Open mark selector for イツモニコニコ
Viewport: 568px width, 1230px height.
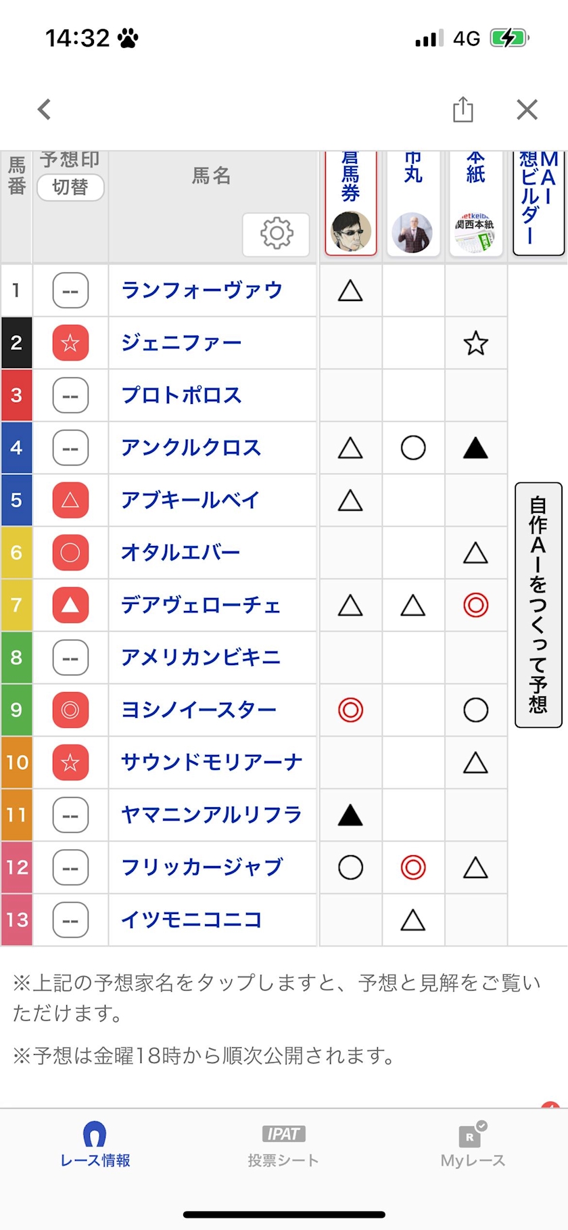[x=70, y=920]
